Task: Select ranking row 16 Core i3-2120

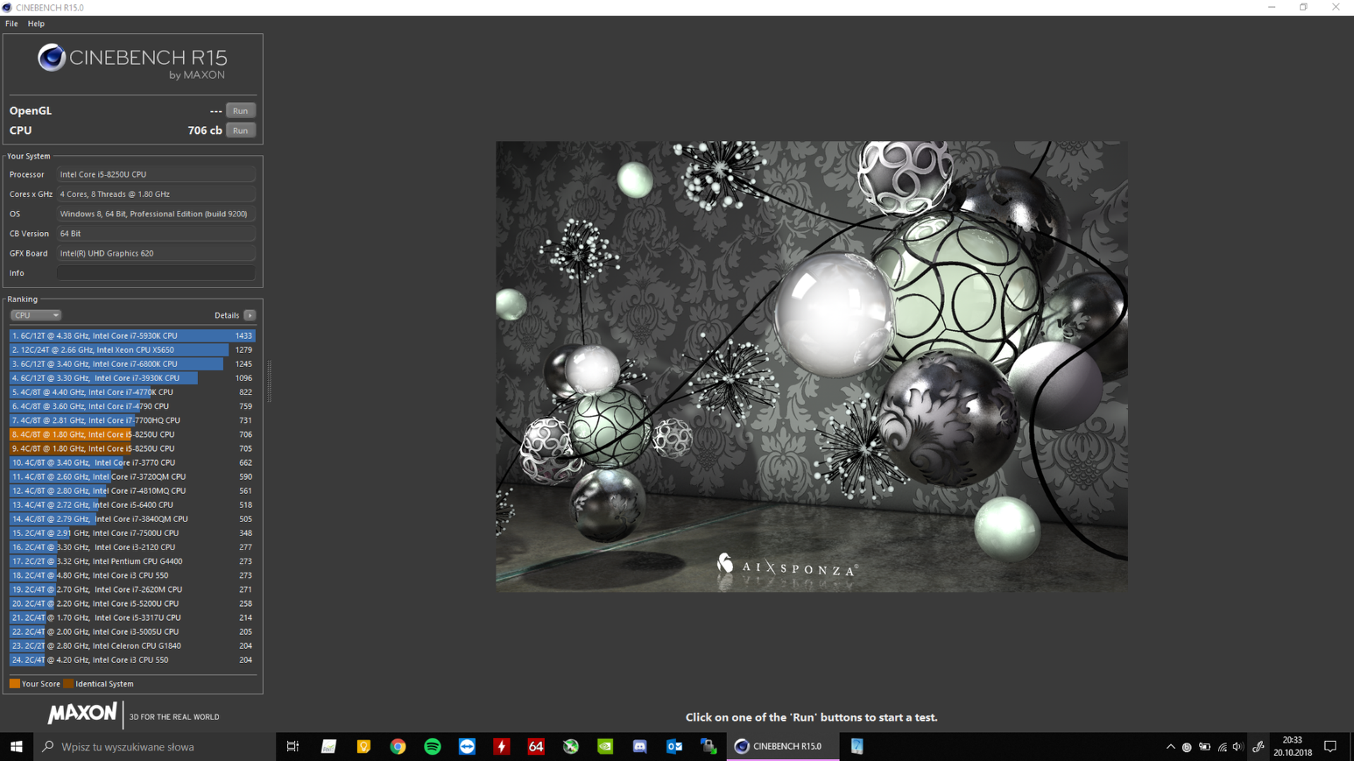Action: tap(133, 547)
